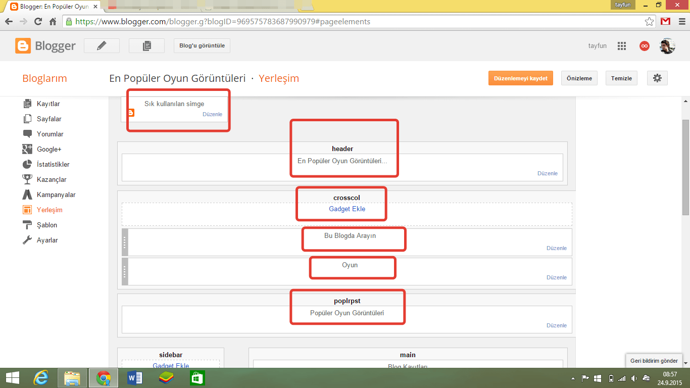This screenshot has width=690, height=388.
Task: Open Word from the Windows taskbar
Action: (135, 377)
